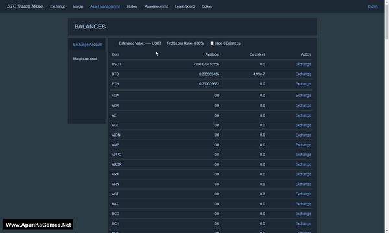Click Exchange link in ARK row
389x233 pixels.
click(303, 174)
